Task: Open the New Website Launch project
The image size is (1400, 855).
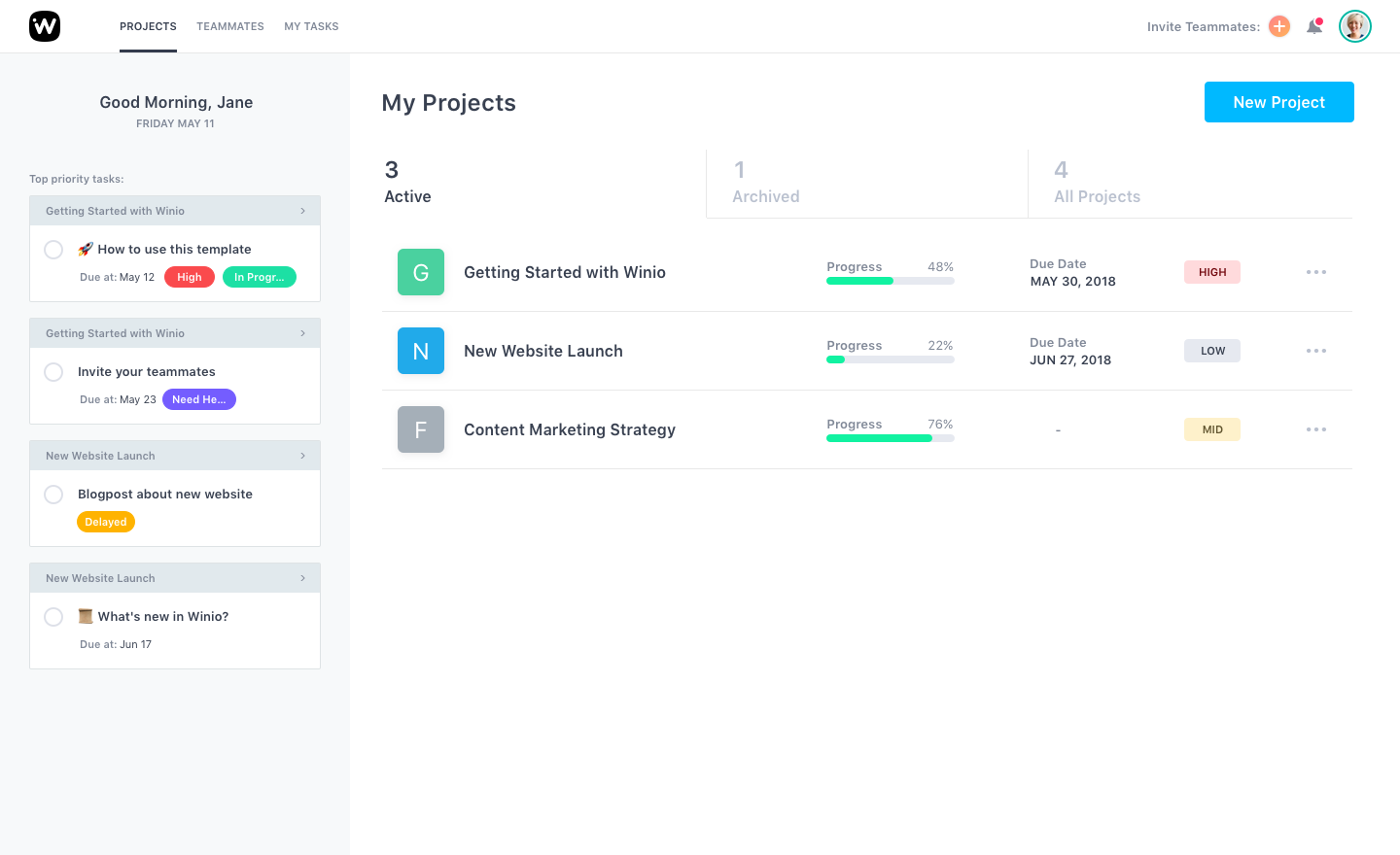Action: tap(543, 351)
